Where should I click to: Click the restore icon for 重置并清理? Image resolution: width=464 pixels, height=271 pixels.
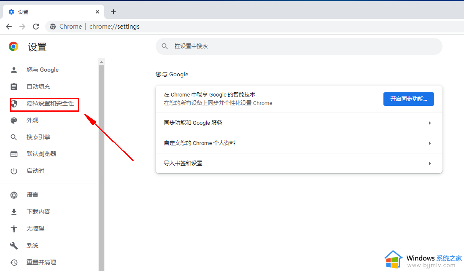[x=14, y=263]
